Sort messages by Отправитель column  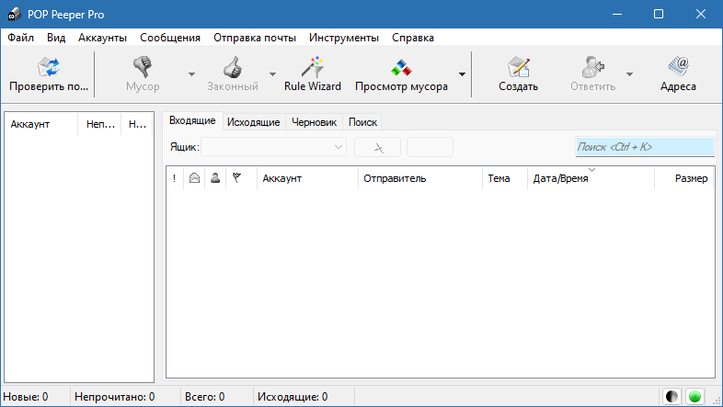(x=420, y=178)
